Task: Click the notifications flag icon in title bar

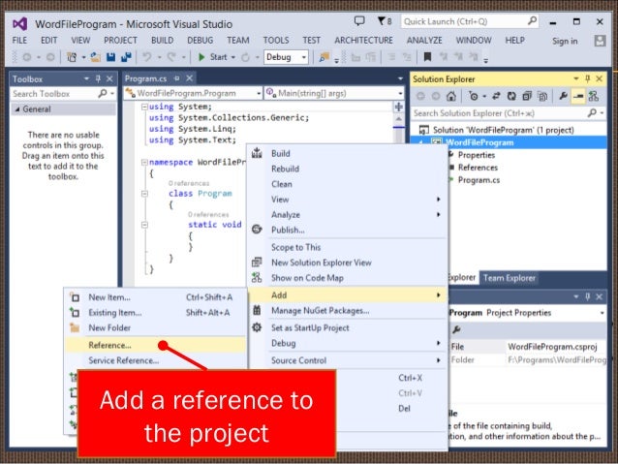Action: pyautogui.click(x=383, y=20)
